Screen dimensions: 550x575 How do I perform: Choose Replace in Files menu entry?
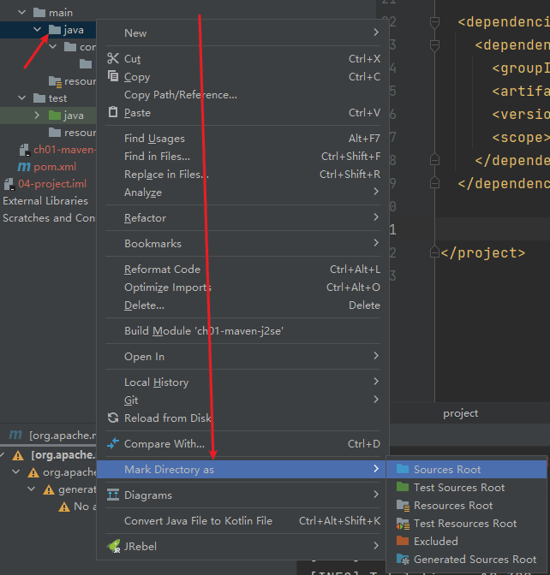click(242, 175)
